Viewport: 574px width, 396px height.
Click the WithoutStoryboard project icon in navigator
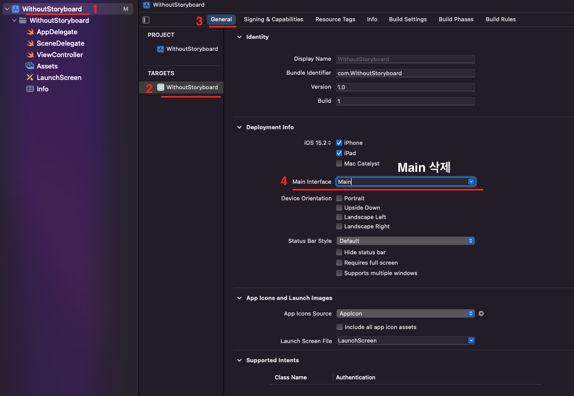(x=16, y=9)
